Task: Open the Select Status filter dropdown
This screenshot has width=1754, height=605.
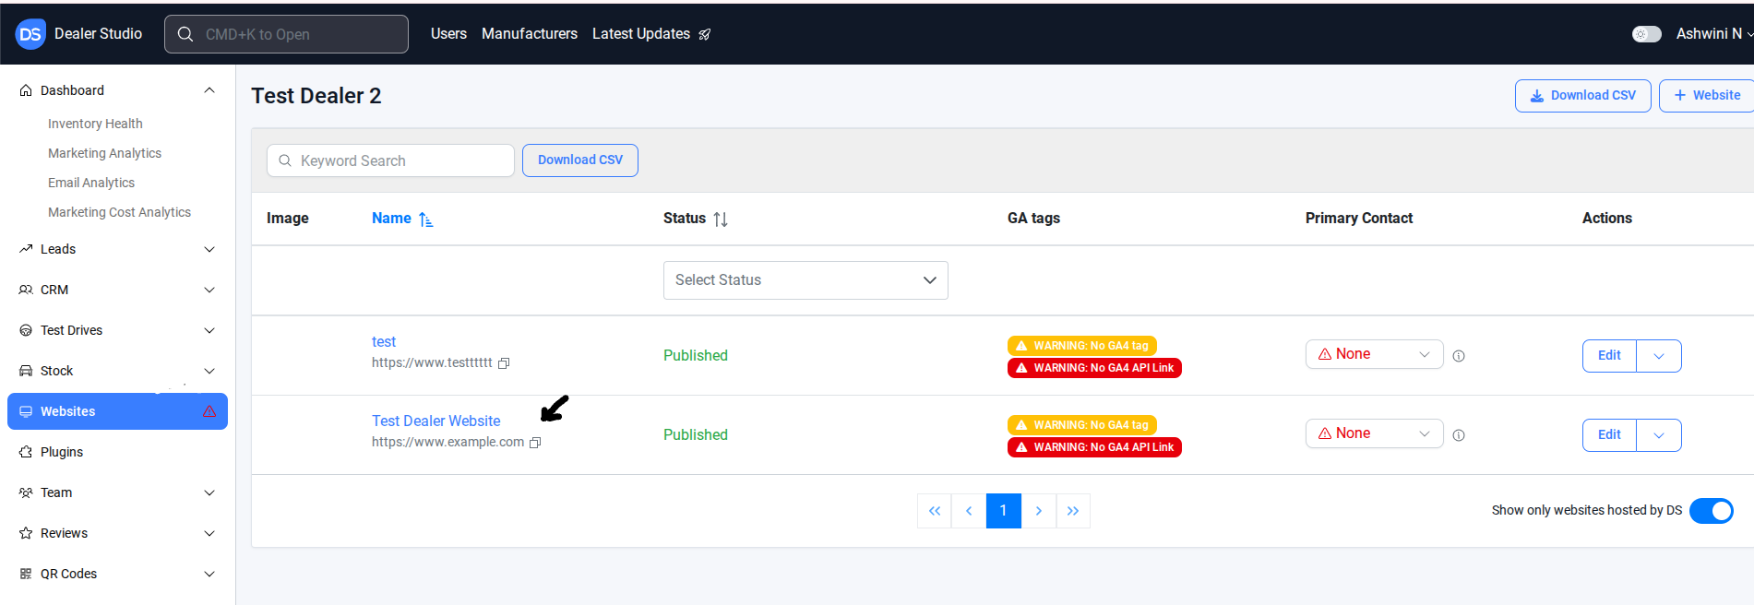Action: click(x=805, y=280)
